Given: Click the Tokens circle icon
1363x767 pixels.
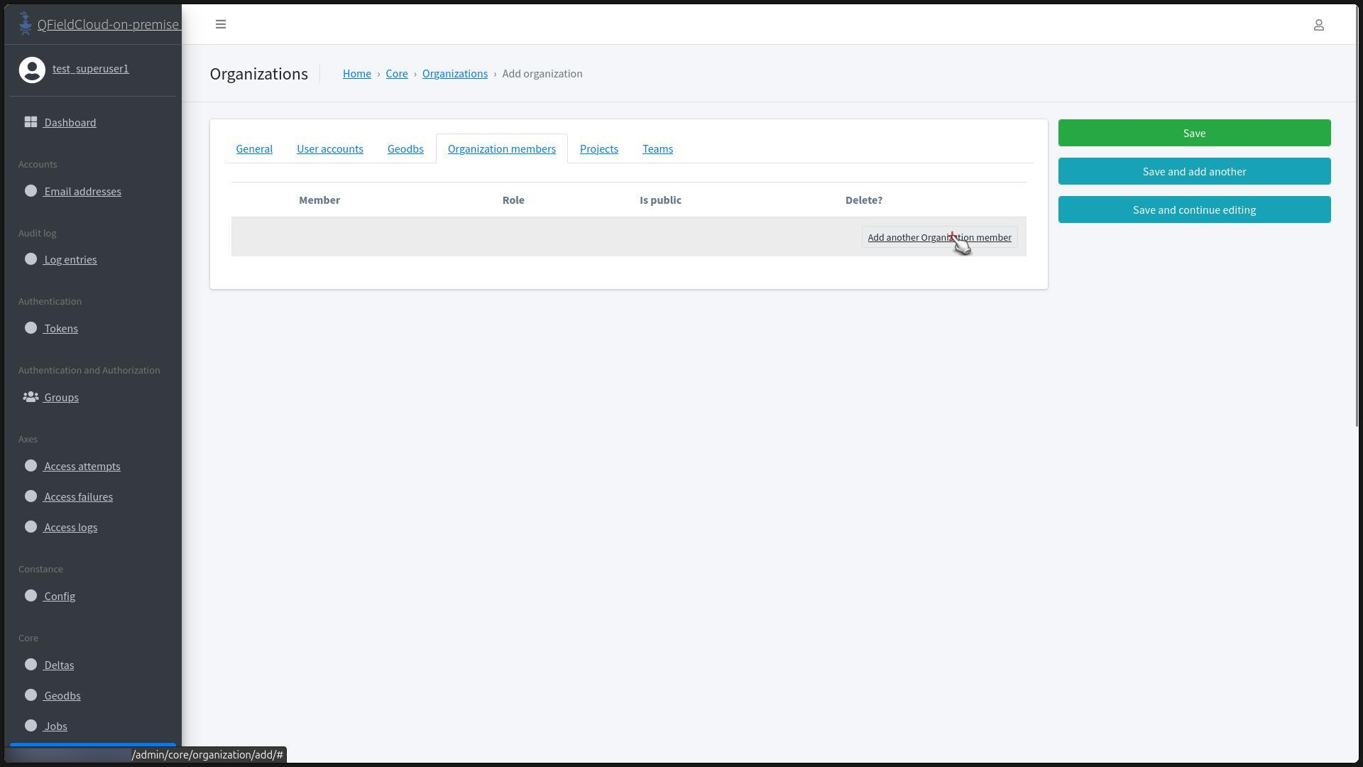Looking at the screenshot, I should (x=31, y=328).
